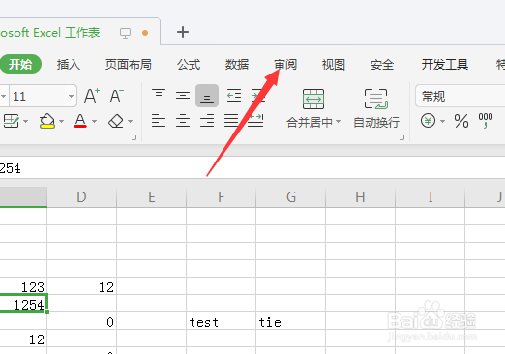This screenshot has height=354, width=505.
Task: Select column F header
Action: tap(221, 196)
